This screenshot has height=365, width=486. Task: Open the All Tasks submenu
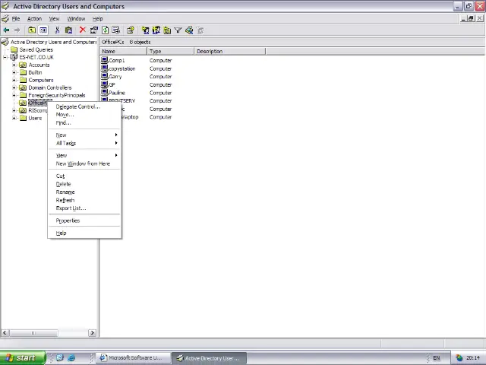[x=84, y=143]
